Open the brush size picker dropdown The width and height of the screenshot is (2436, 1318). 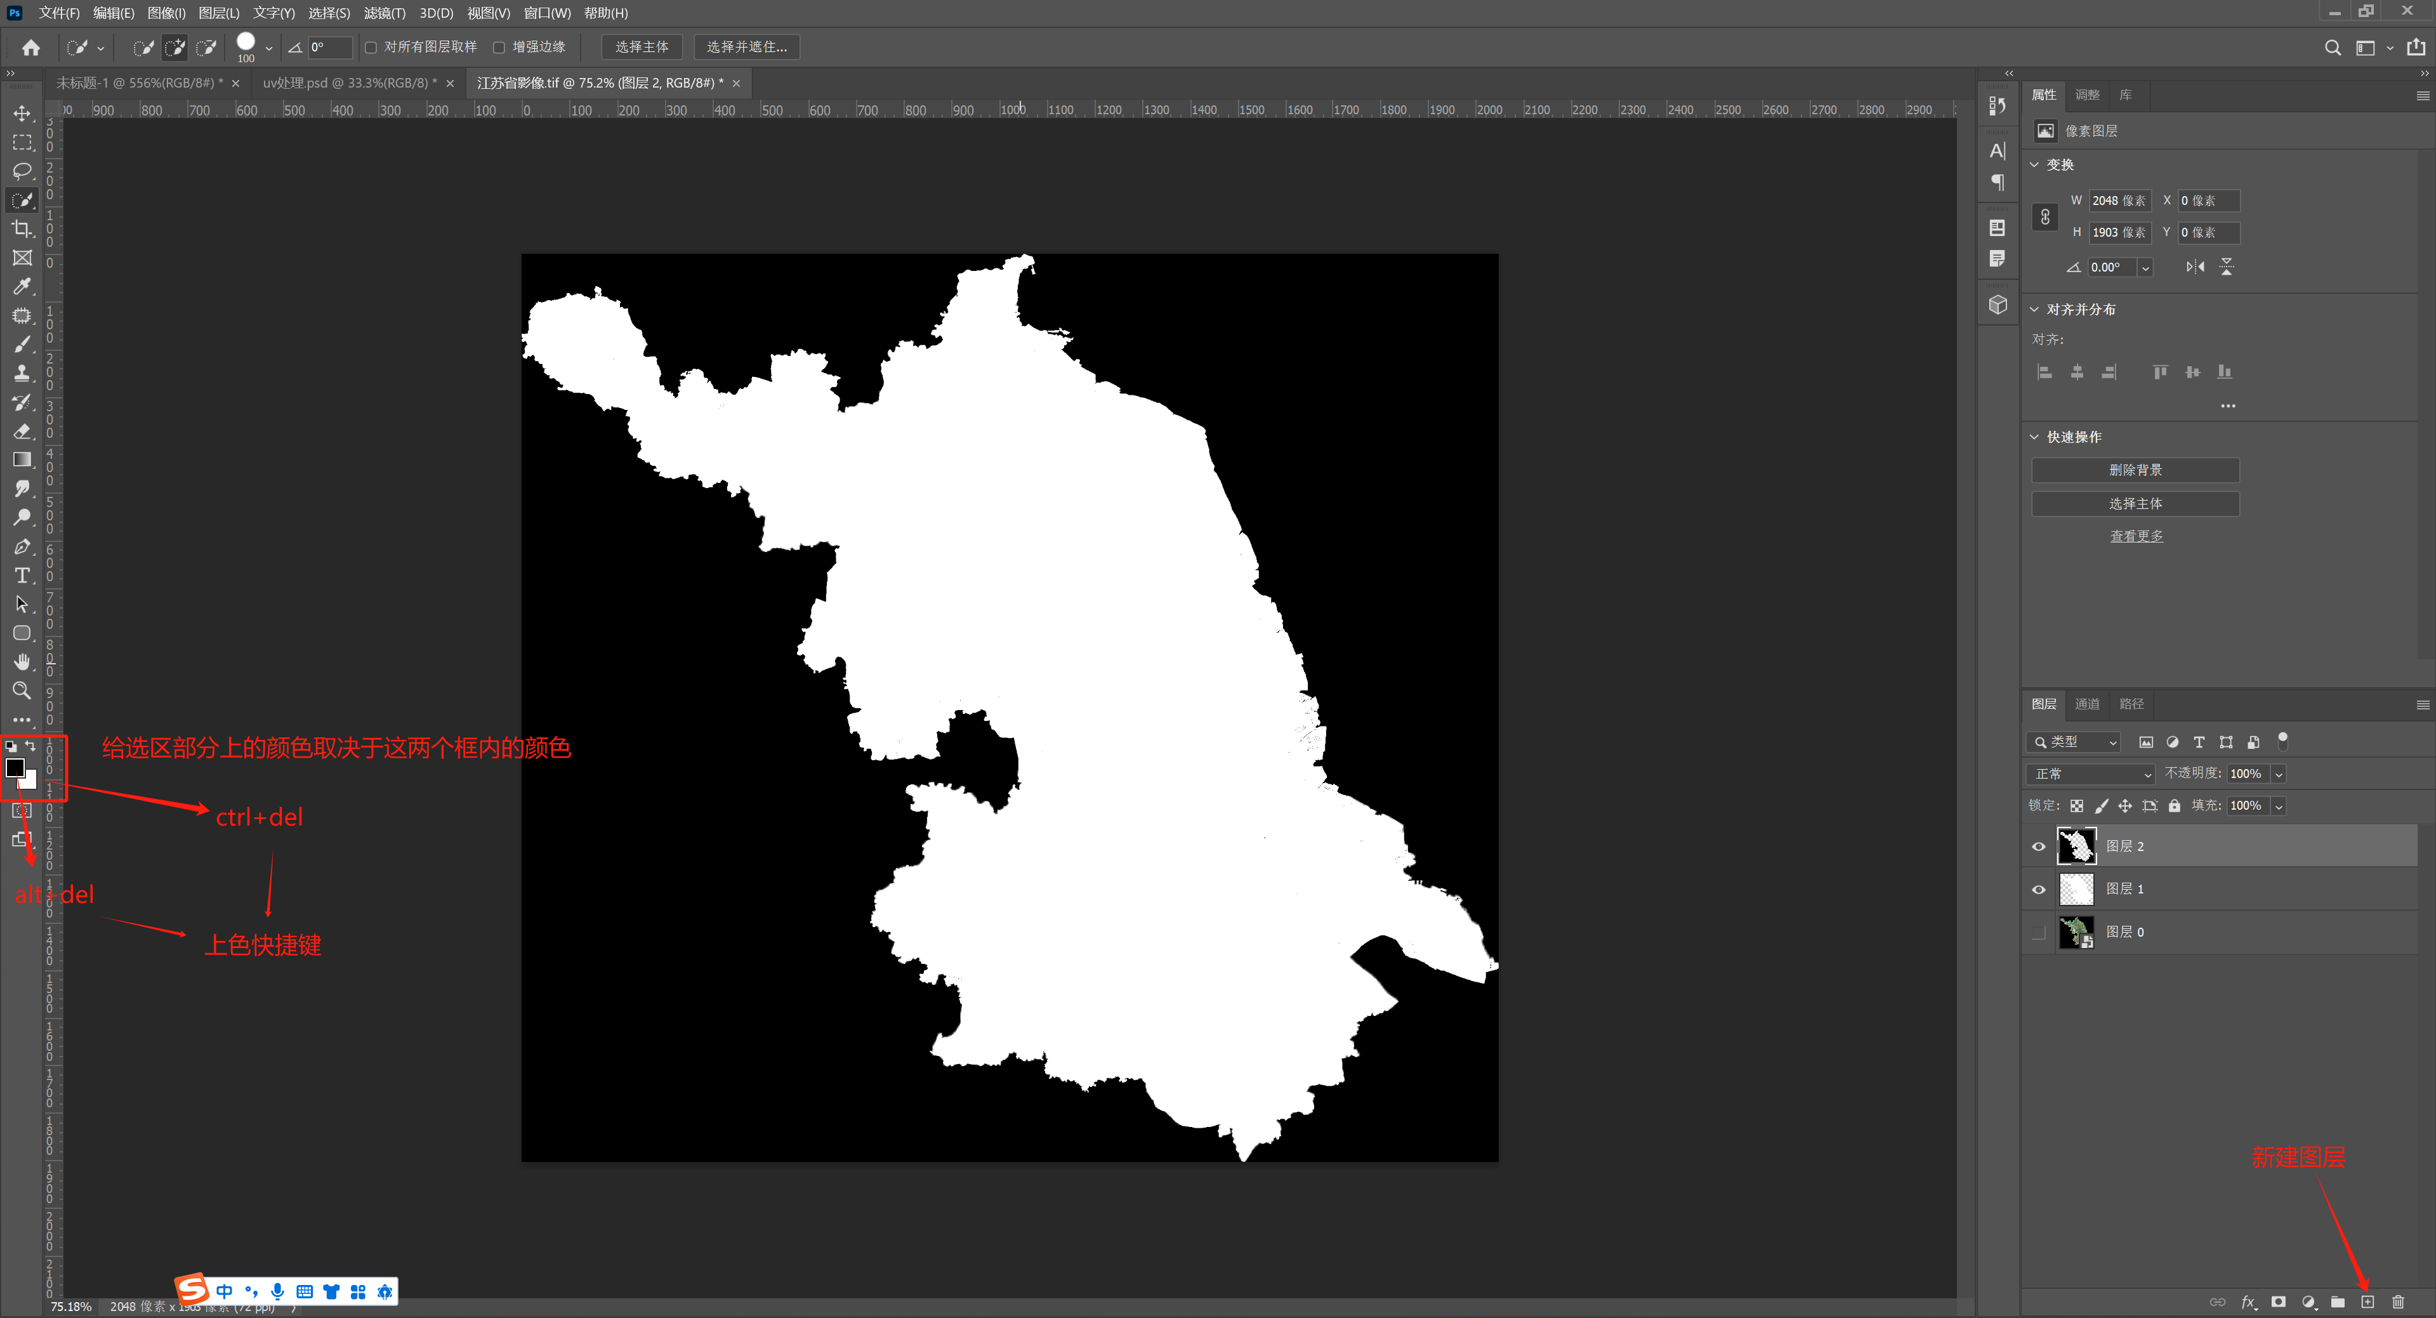click(268, 48)
